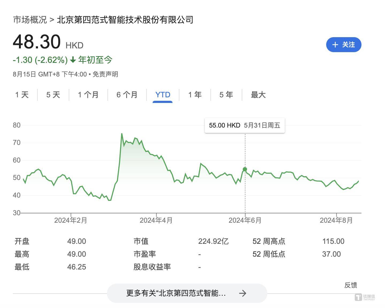This screenshot has width=385, height=308.
Task: Click the 30 y-axis label
Action: point(17,213)
